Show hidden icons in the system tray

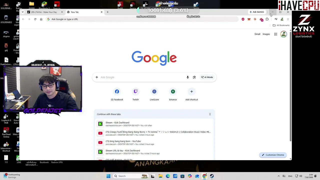(x=278, y=176)
